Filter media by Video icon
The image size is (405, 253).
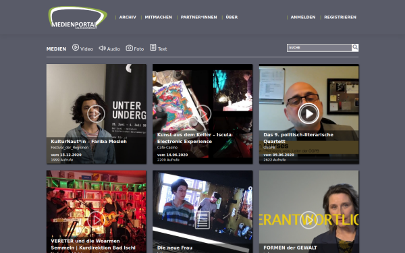76,47
